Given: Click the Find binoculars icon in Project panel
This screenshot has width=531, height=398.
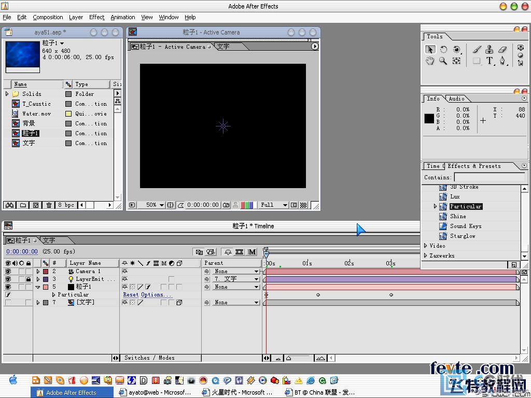Looking at the screenshot, I should coord(9,205).
